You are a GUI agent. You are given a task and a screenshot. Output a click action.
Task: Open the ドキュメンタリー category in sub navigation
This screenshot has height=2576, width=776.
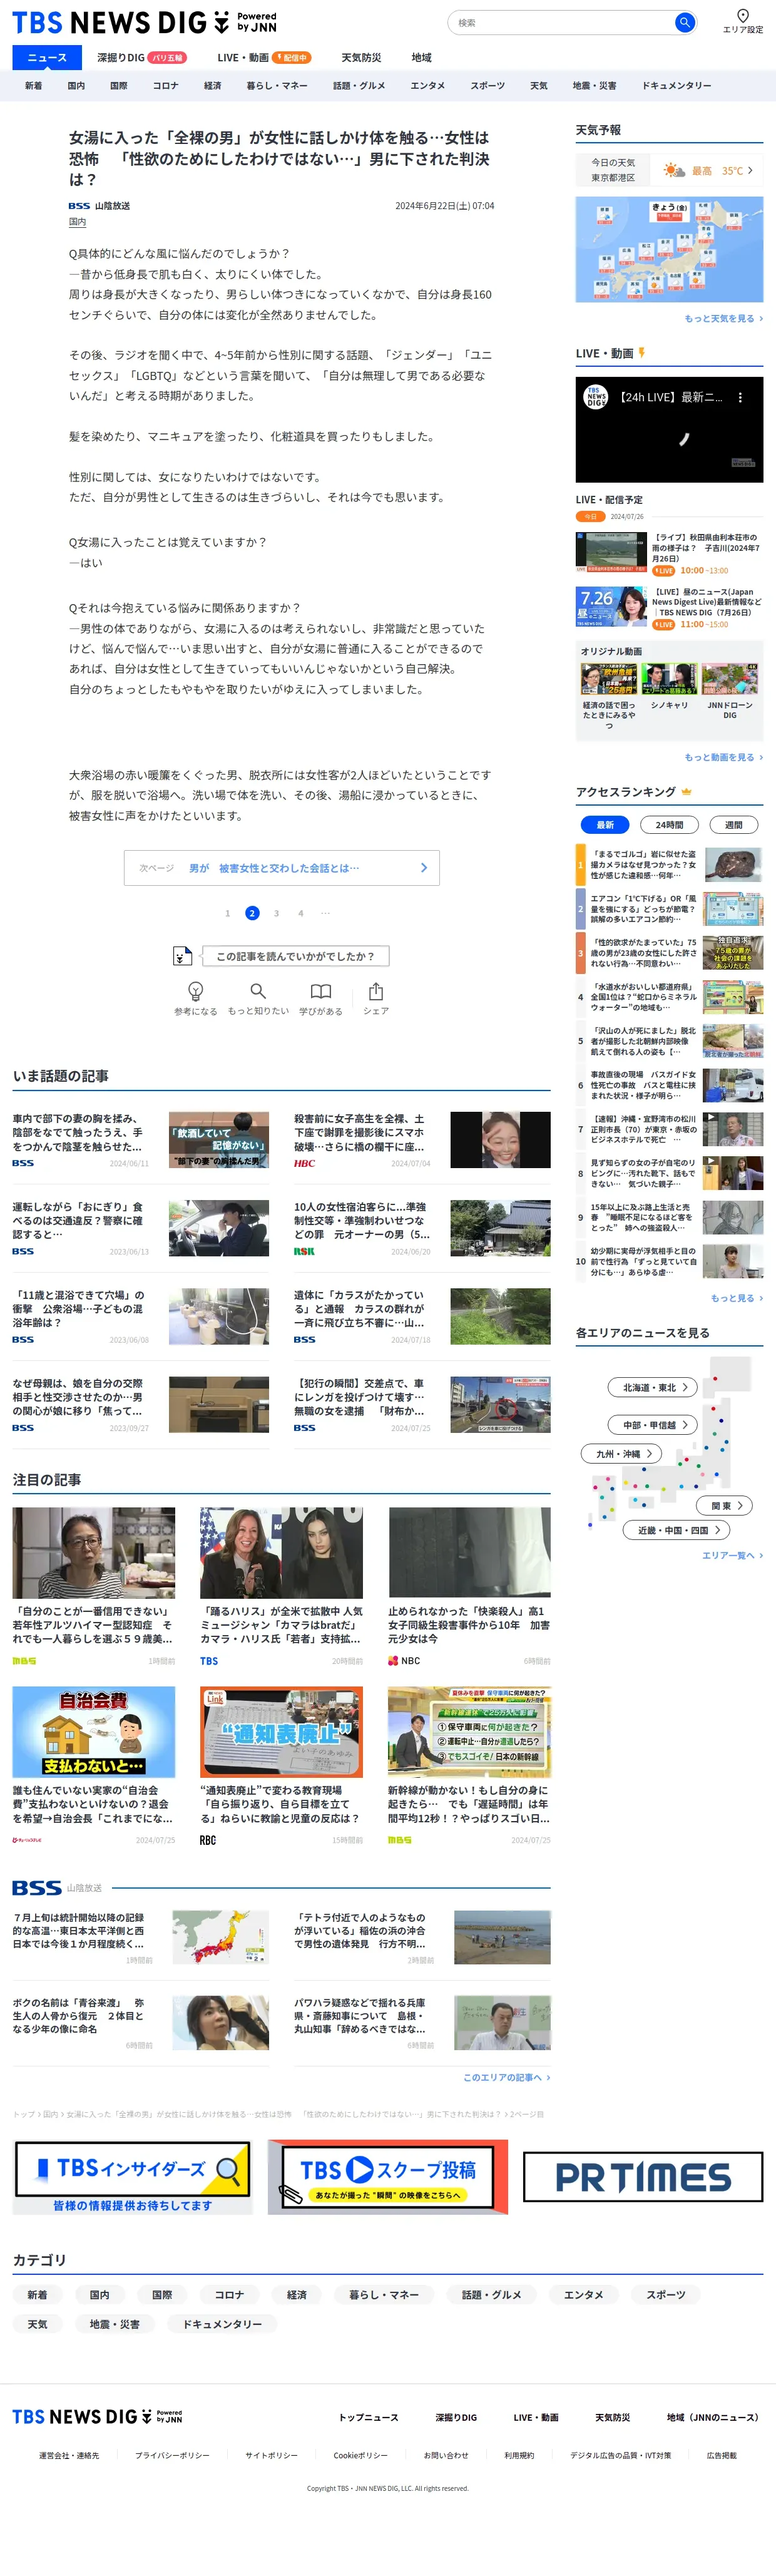[x=677, y=86]
